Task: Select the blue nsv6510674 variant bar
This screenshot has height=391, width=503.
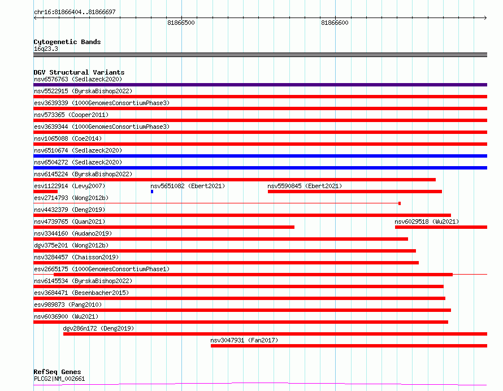Action: click(260, 156)
